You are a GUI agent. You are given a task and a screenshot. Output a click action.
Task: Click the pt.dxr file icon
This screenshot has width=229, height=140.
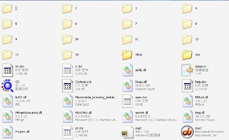click(68, 132)
